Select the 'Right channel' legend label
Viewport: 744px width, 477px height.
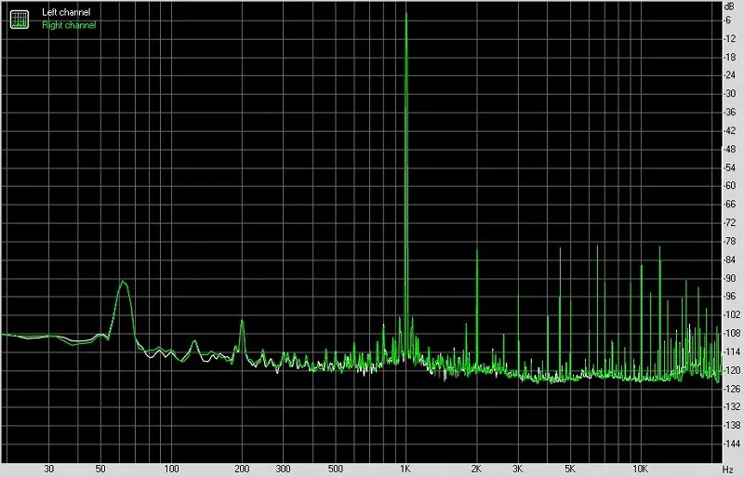click(x=69, y=25)
